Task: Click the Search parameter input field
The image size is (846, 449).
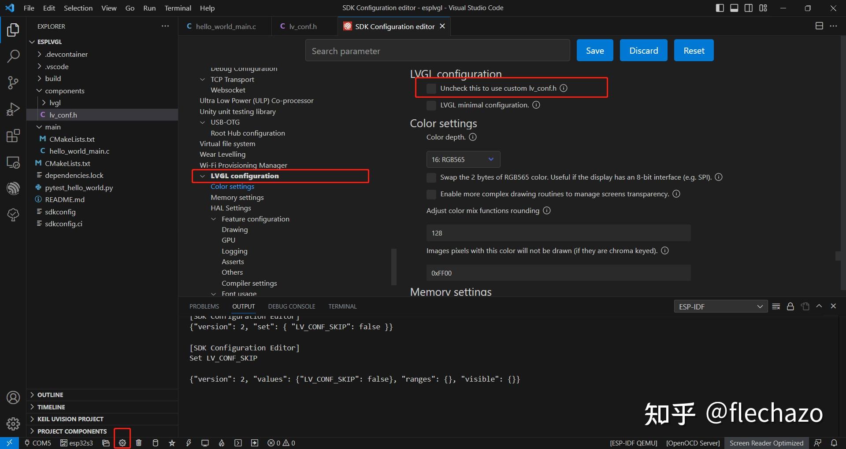Action: pos(438,51)
